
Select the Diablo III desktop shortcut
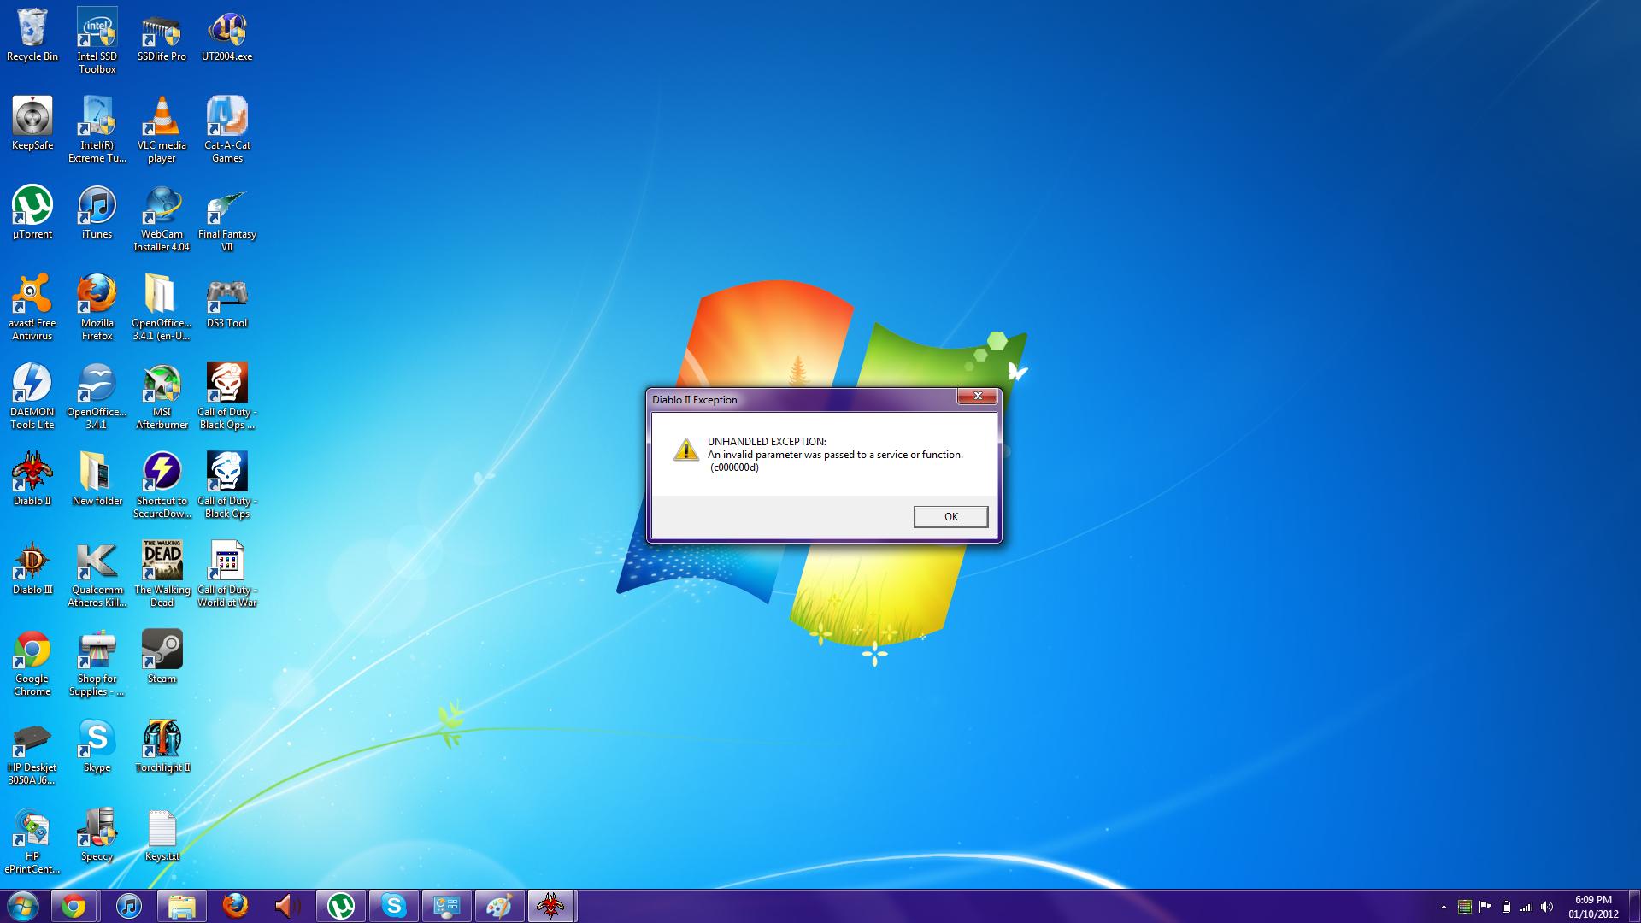(32, 569)
